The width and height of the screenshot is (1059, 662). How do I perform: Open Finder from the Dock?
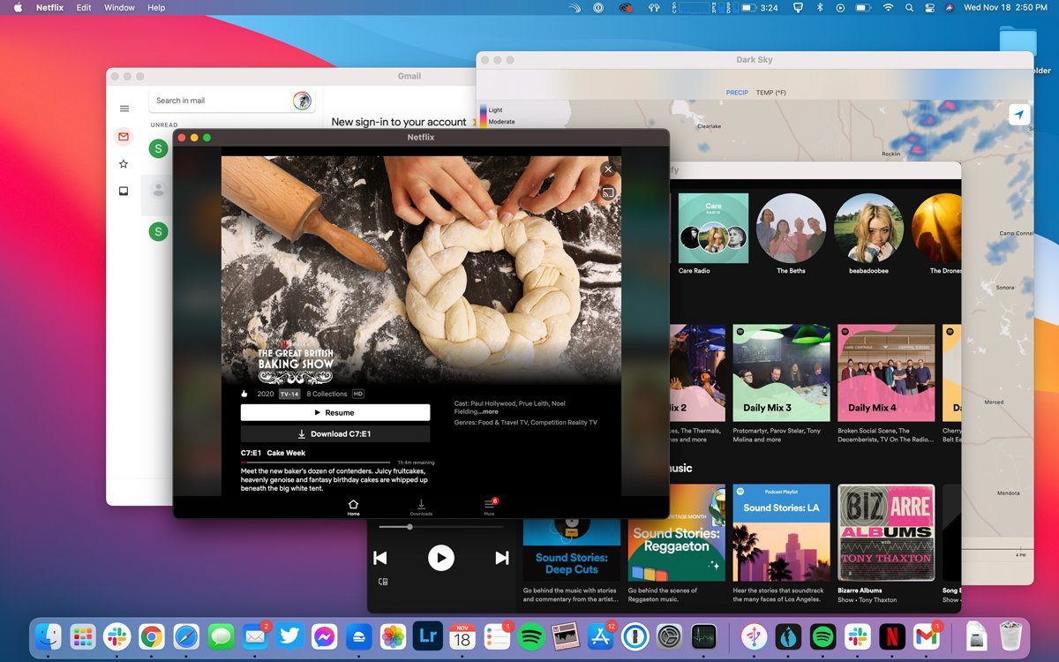48,636
